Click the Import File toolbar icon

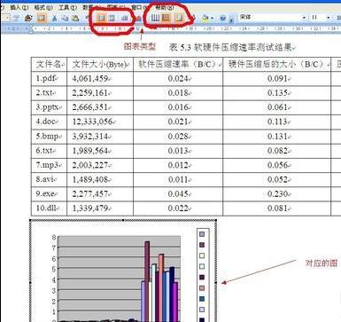[28, 18]
